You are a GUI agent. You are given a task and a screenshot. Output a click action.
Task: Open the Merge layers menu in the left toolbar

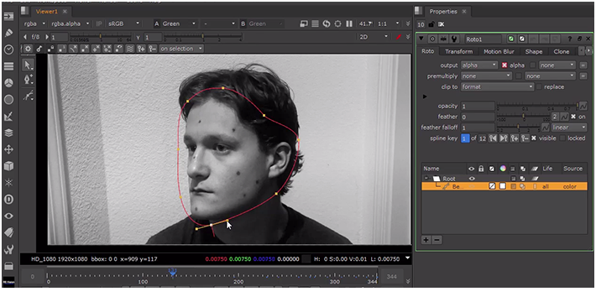coord(8,133)
